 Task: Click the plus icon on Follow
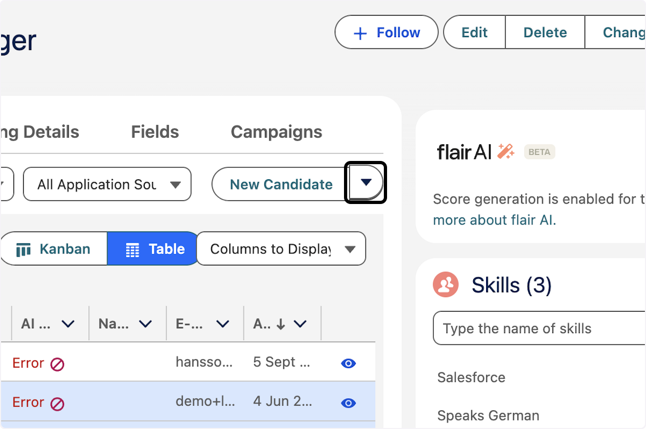[360, 33]
